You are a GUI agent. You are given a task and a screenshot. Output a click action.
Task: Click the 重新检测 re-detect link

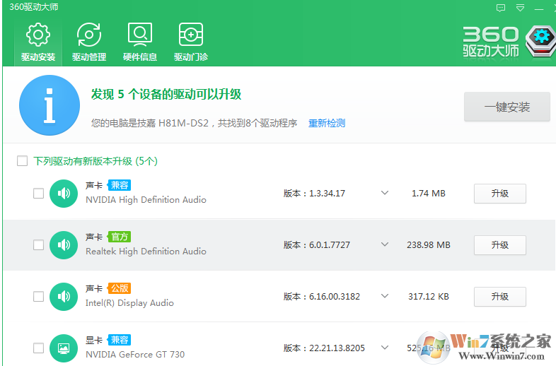pos(326,123)
